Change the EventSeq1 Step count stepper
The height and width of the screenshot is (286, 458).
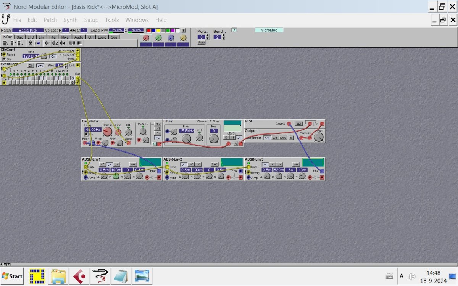tap(65, 66)
